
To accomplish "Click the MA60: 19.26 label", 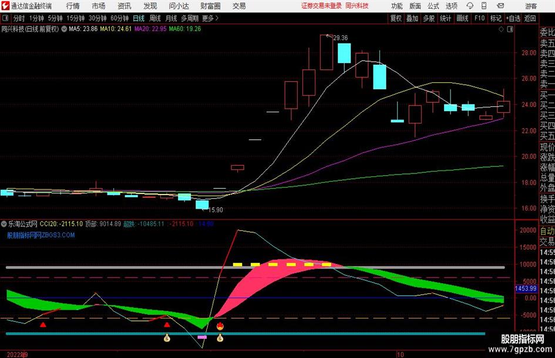I will 185,29.
